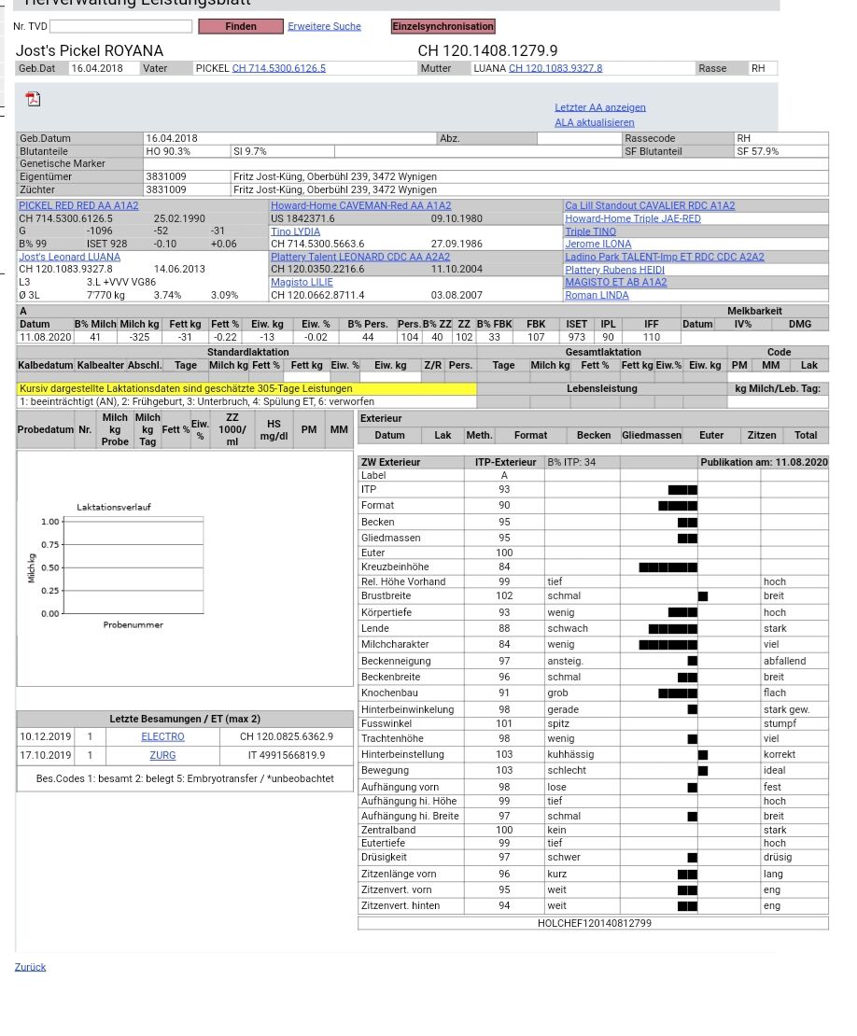Open the PDF document icon

(x=33, y=99)
